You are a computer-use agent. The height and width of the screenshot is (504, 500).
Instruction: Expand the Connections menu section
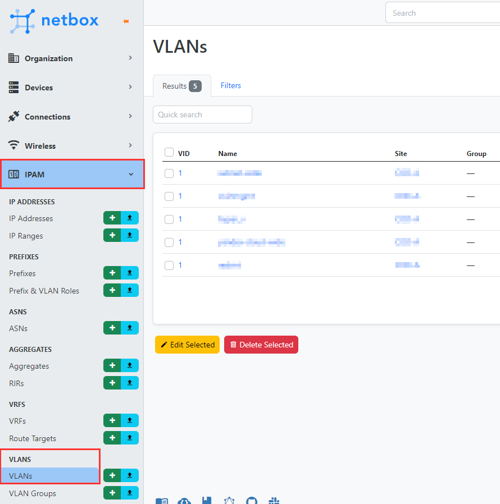[x=71, y=117]
